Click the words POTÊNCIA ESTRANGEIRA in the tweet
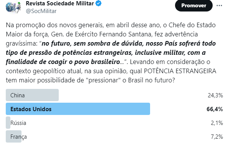This screenshot has height=146, width=228. (180, 71)
